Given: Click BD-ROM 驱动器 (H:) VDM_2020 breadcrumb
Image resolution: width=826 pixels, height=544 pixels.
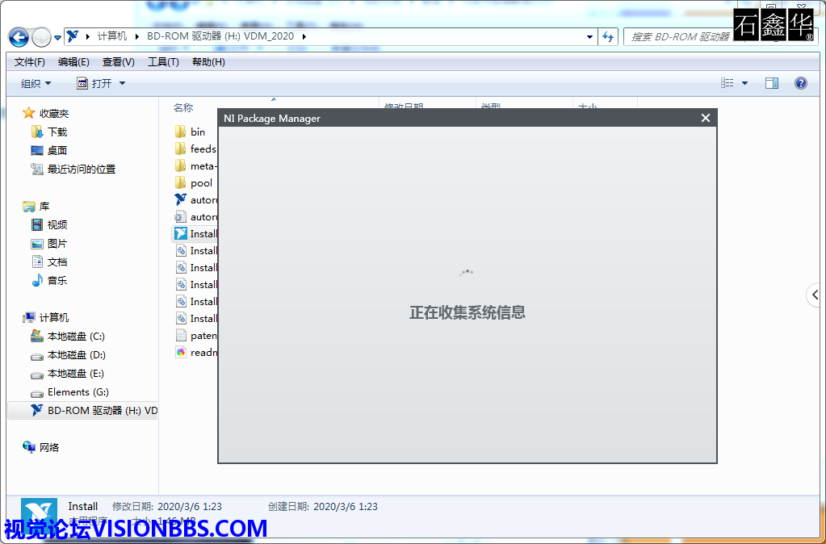Looking at the screenshot, I should [220, 36].
